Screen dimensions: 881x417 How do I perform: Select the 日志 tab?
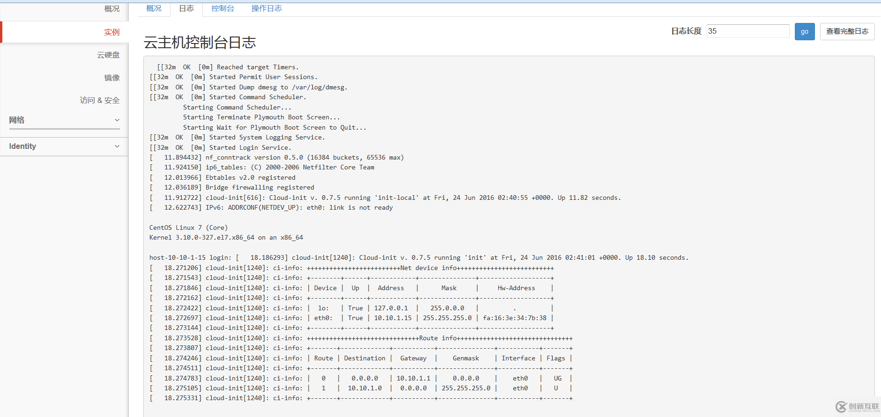click(186, 8)
